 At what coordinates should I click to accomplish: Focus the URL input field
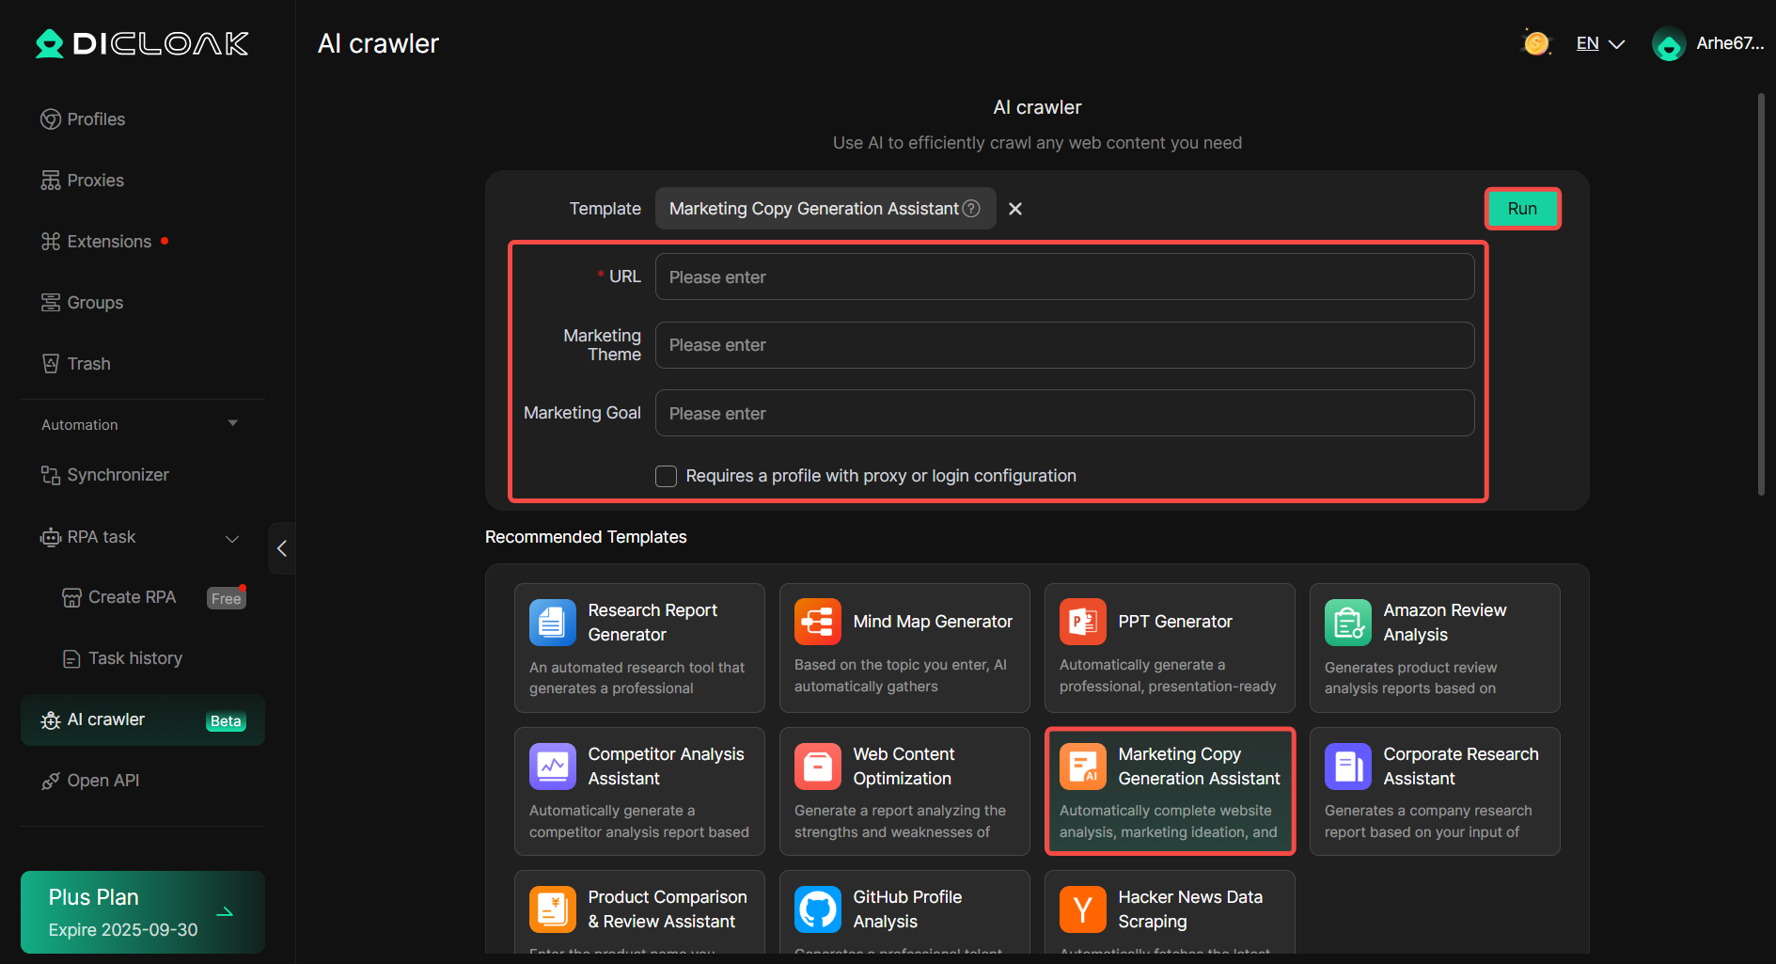pyautogui.click(x=1064, y=277)
